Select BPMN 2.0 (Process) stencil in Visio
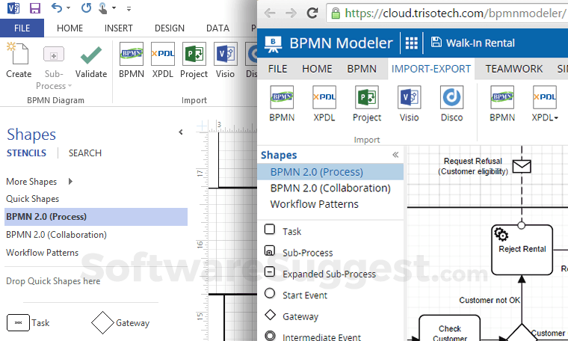This screenshot has width=568, height=341. click(x=96, y=217)
